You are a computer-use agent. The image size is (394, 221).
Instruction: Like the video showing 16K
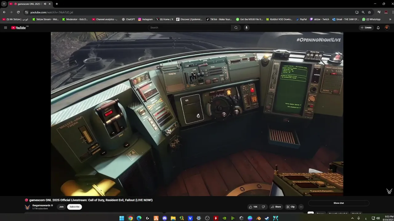click(x=253, y=207)
